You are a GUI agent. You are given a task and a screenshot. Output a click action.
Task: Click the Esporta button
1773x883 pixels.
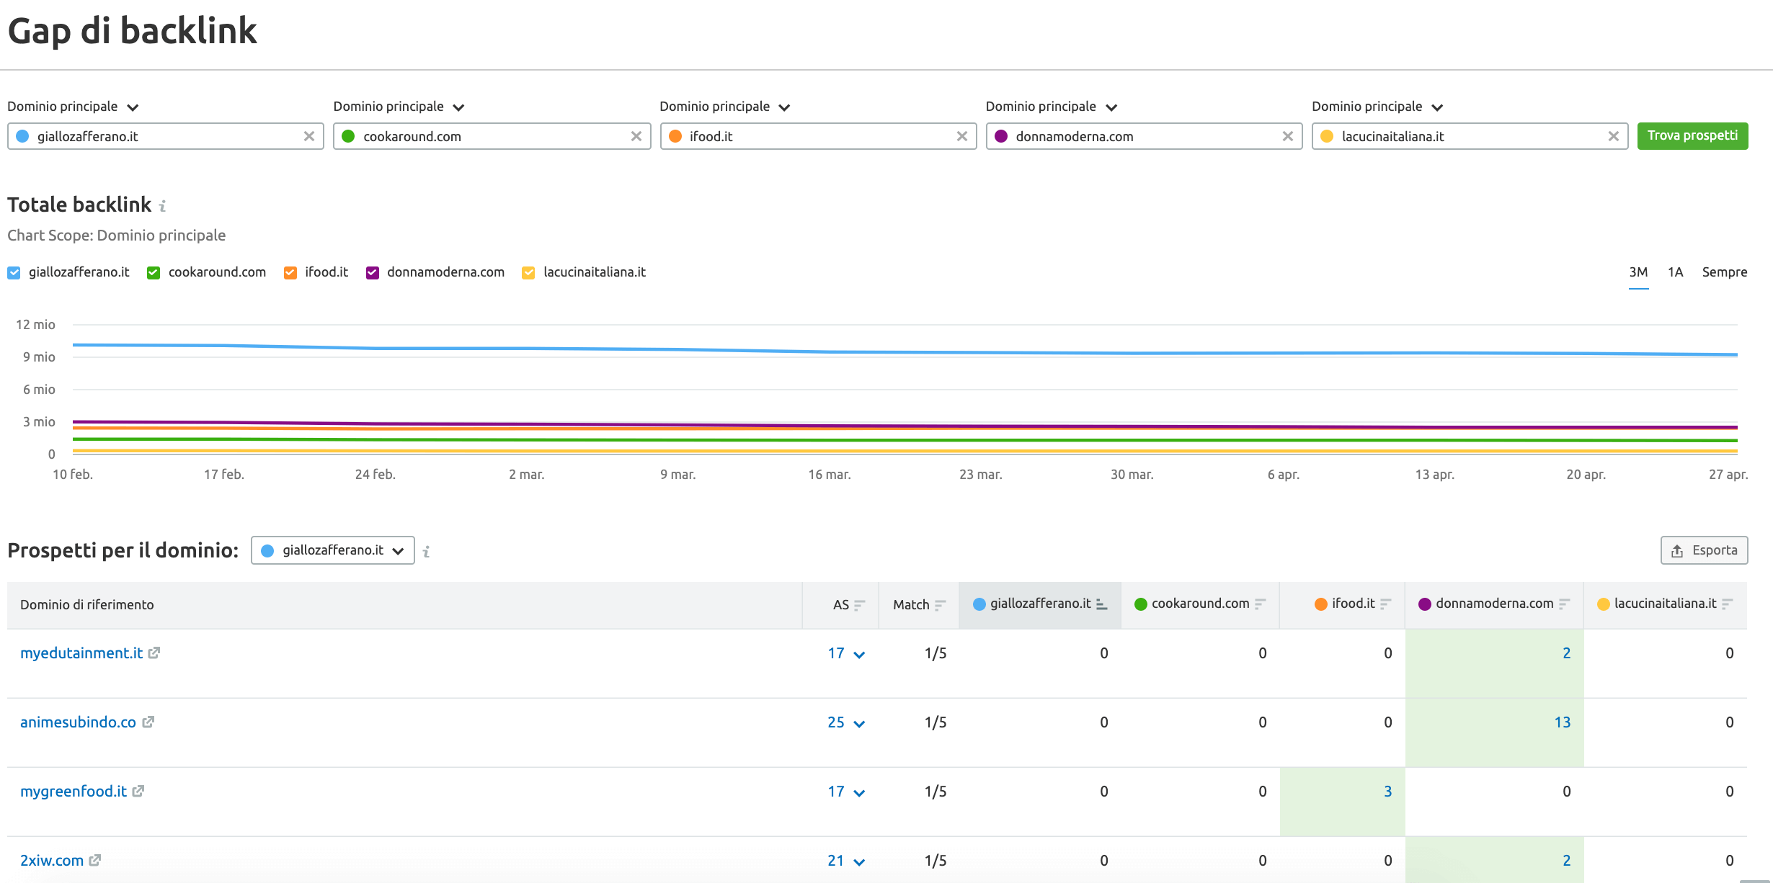1704,550
